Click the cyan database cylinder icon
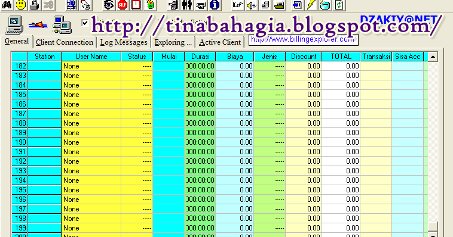 [x=325, y=5]
